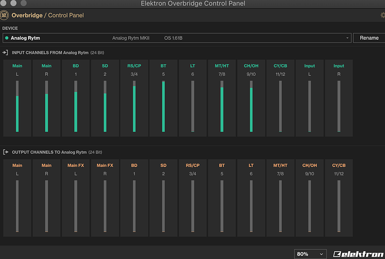Viewport: 385px width, 259px height.
Task: Click the DEVICE section label
Action: click(x=10, y=28)
